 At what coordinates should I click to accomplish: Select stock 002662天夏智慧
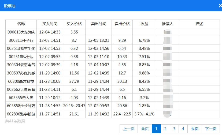click(x=21, y=89)
